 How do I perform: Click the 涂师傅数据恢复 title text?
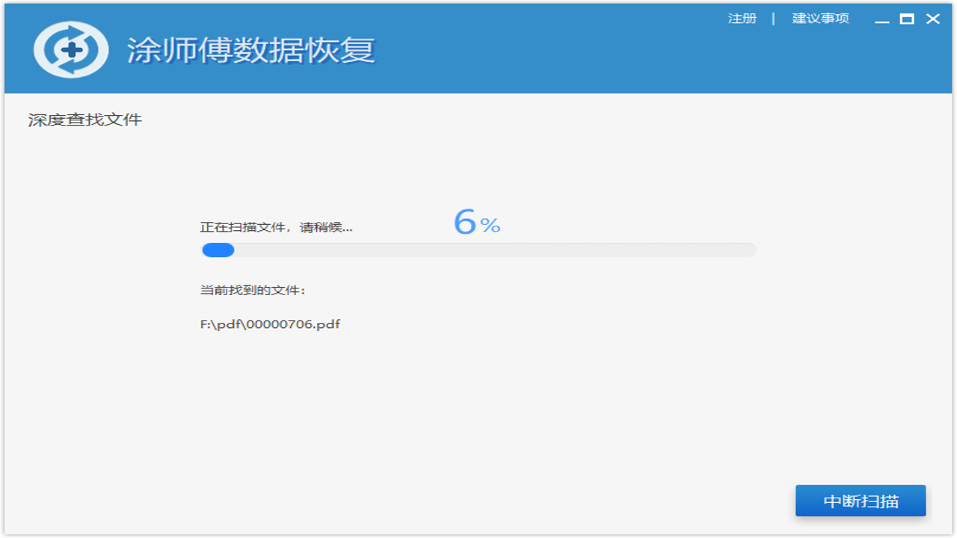coord(251,51)
